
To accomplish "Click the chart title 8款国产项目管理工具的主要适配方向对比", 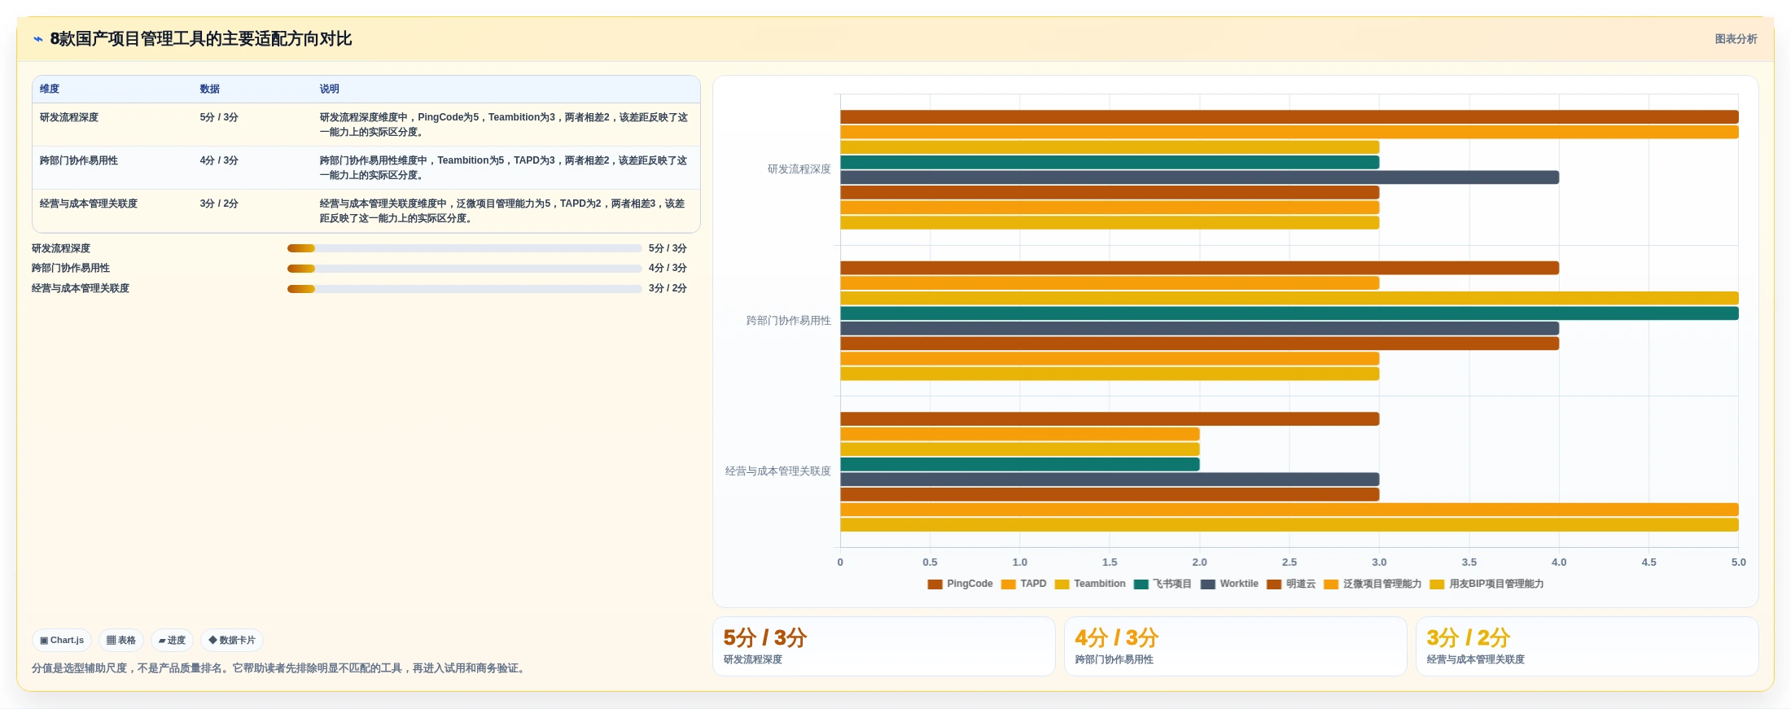I will coord(201,39).
